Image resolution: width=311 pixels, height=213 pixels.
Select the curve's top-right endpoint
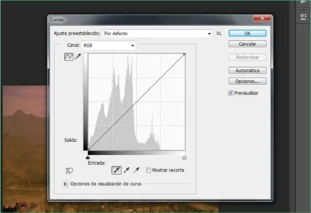[x=184, y=54]
